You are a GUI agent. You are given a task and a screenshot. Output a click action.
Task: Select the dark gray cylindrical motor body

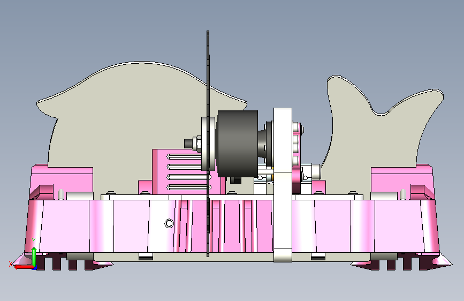(x=238, y=144)
